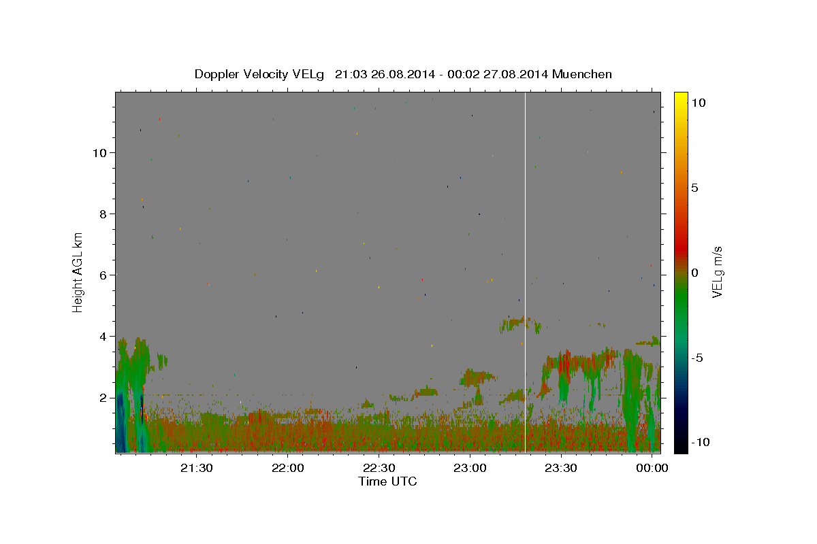Click the colorbar value 5 label
The height and width of the screenshot is (544, 817).
coord(695,188)
